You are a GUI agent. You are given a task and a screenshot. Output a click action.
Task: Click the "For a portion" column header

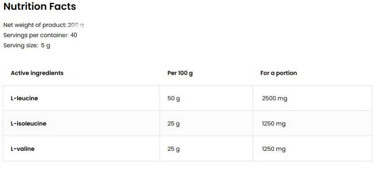coord(279,73)
